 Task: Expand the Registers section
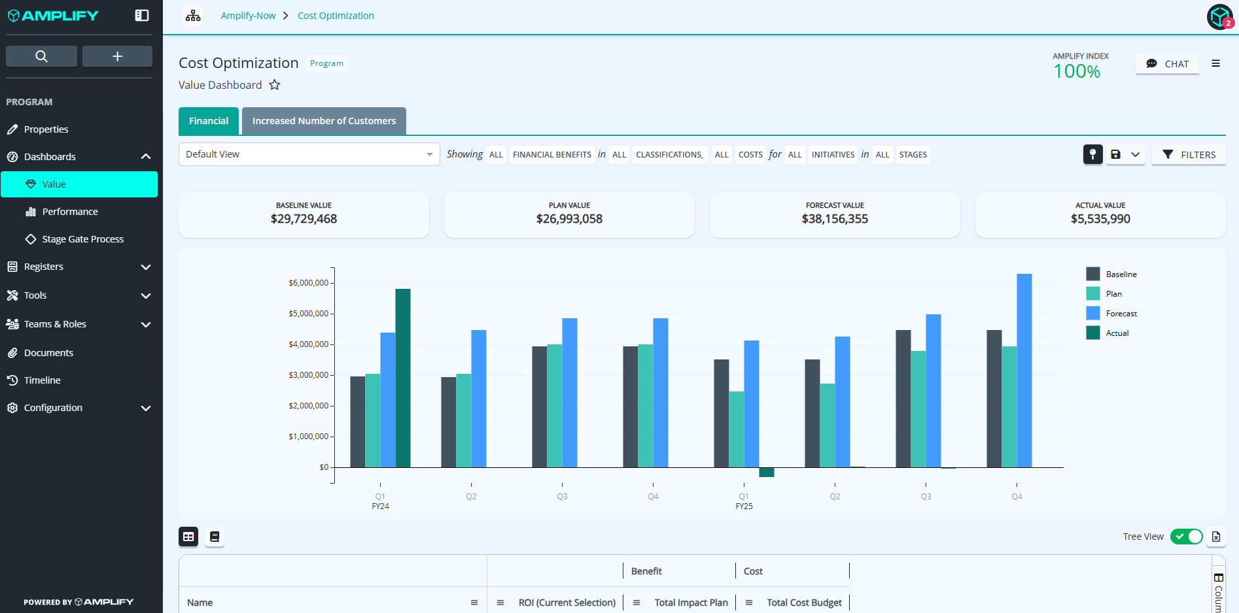point(146,267)
